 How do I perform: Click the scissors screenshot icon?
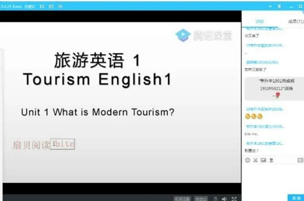[x=255, y=160]
